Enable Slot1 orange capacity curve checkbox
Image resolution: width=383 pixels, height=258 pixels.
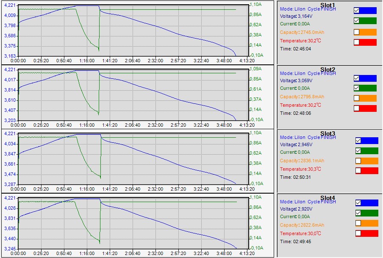click(x=356, y=32)
